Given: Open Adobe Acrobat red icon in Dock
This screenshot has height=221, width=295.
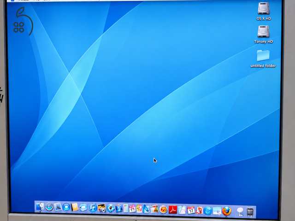Looking at the screenshot, I should pyautogui.click(x=173, y=210).
